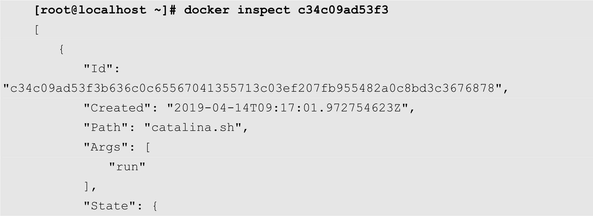
Task: Click the opening bracket after "Args"
Action: tap(147, 147)
